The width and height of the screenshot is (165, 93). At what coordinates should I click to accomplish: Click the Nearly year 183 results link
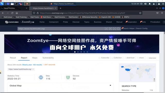[x=32, y=65]
